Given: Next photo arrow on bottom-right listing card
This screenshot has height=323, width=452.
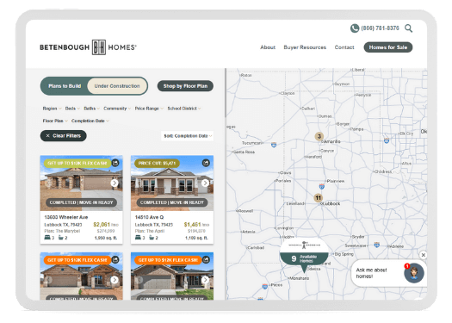Looking at the screenshot, I should pyautogui.click(x=205, y=280).
